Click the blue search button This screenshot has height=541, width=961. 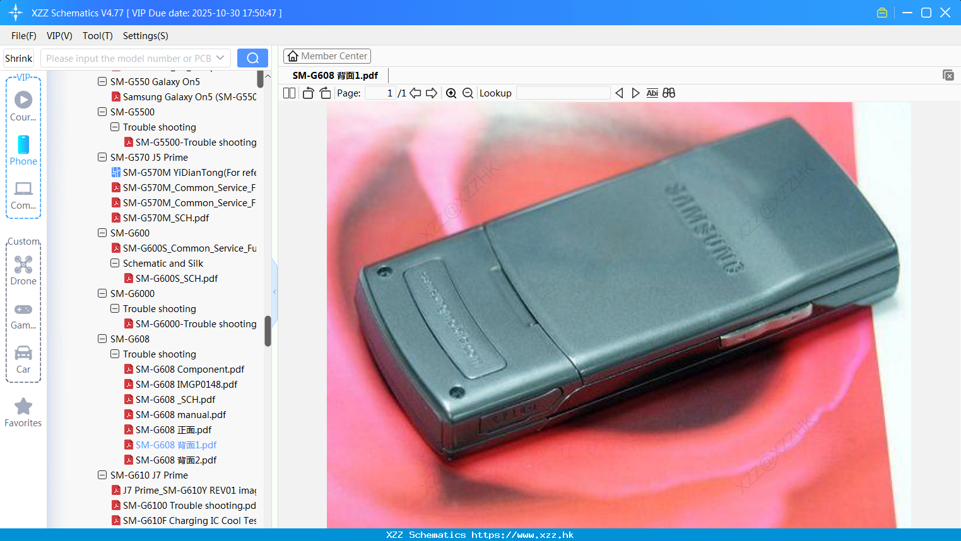[252, 58]
